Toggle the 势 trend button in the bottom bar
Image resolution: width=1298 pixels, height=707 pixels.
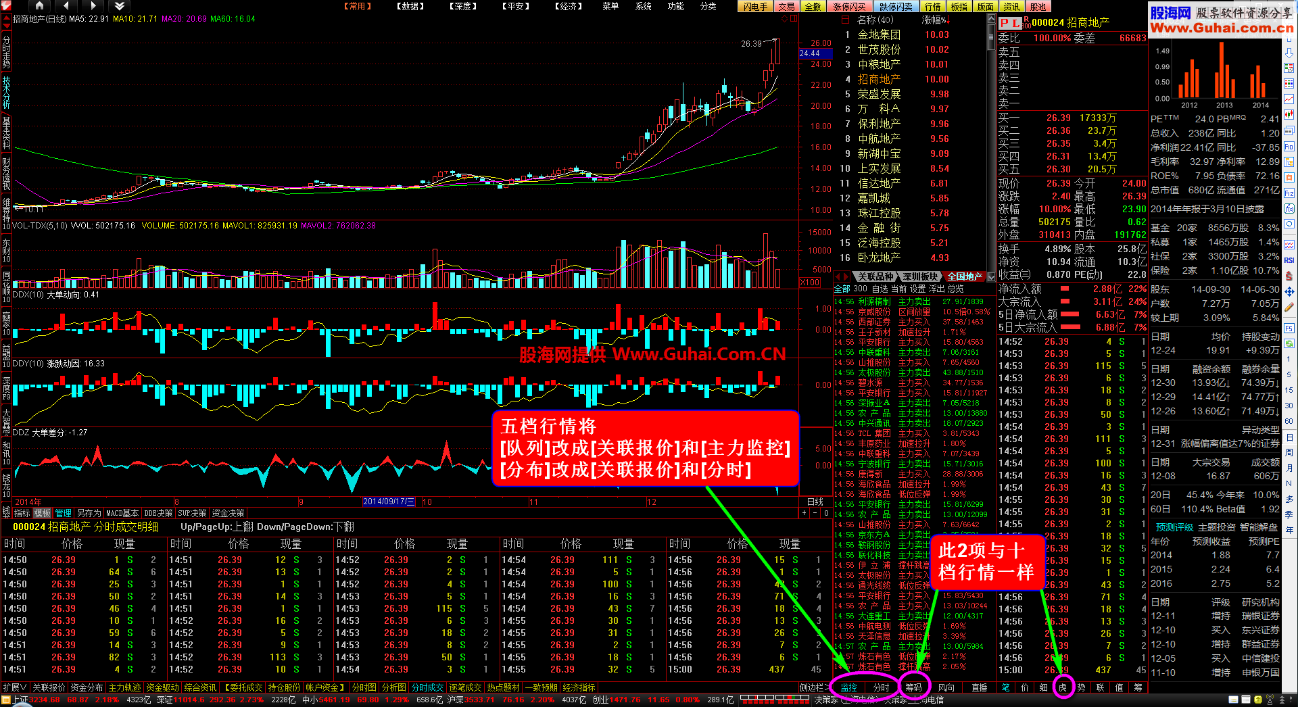pyautogui.click(x=1081, y=687)
